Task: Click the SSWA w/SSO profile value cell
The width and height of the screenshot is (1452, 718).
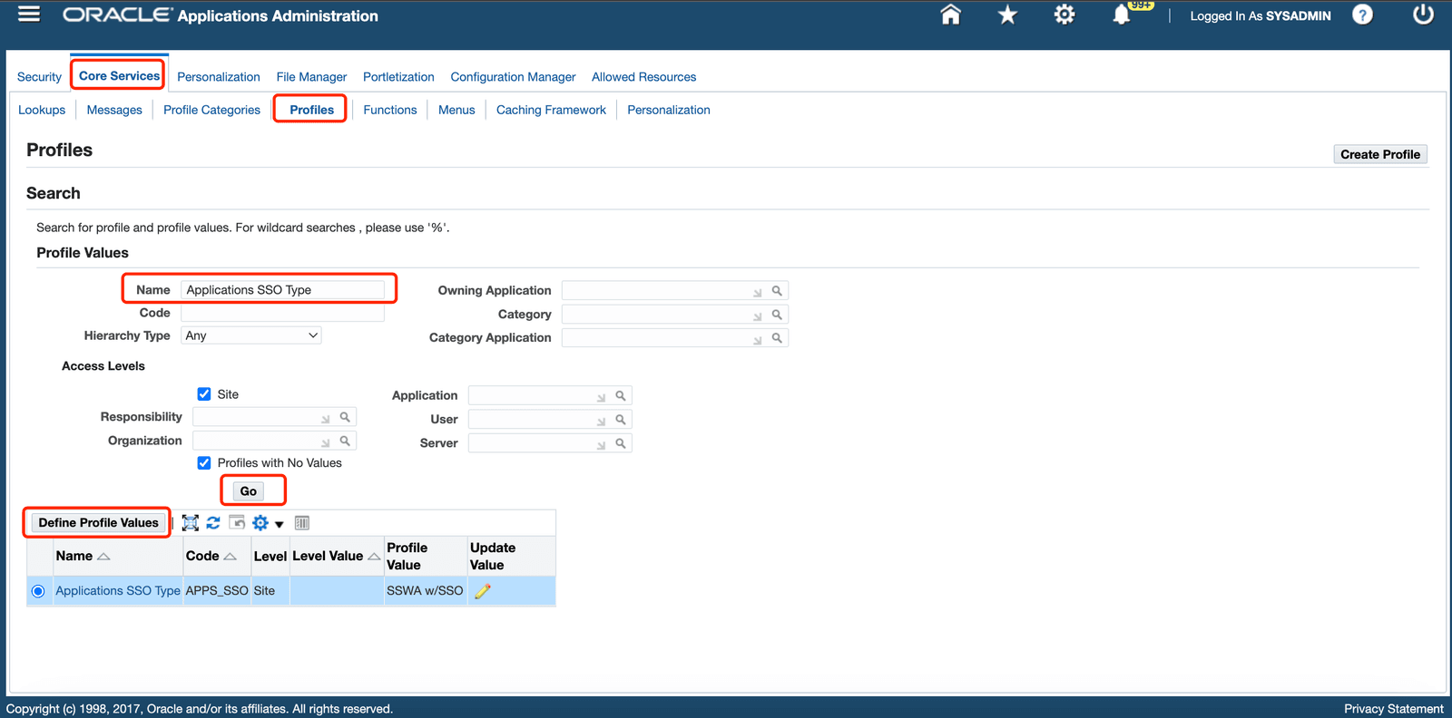Action: coord(425,591)
